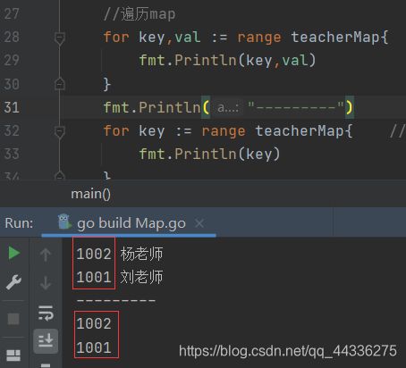Click the dashes string literal on line 31
The image size is (406, 368).
(x=296, y=106)
